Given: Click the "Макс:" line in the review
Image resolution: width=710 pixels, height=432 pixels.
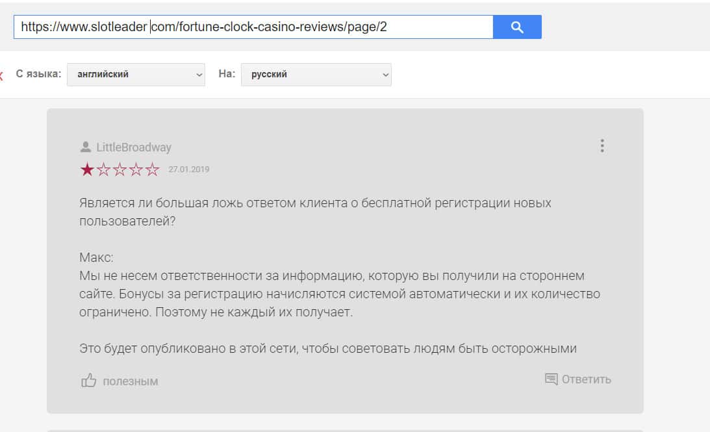Looking at the screenshot, I should coord(96,258).
